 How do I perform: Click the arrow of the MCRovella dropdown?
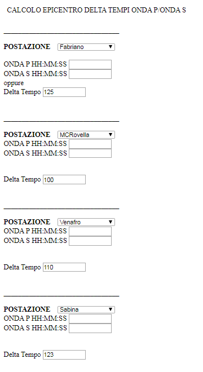[x=111, y=135]
